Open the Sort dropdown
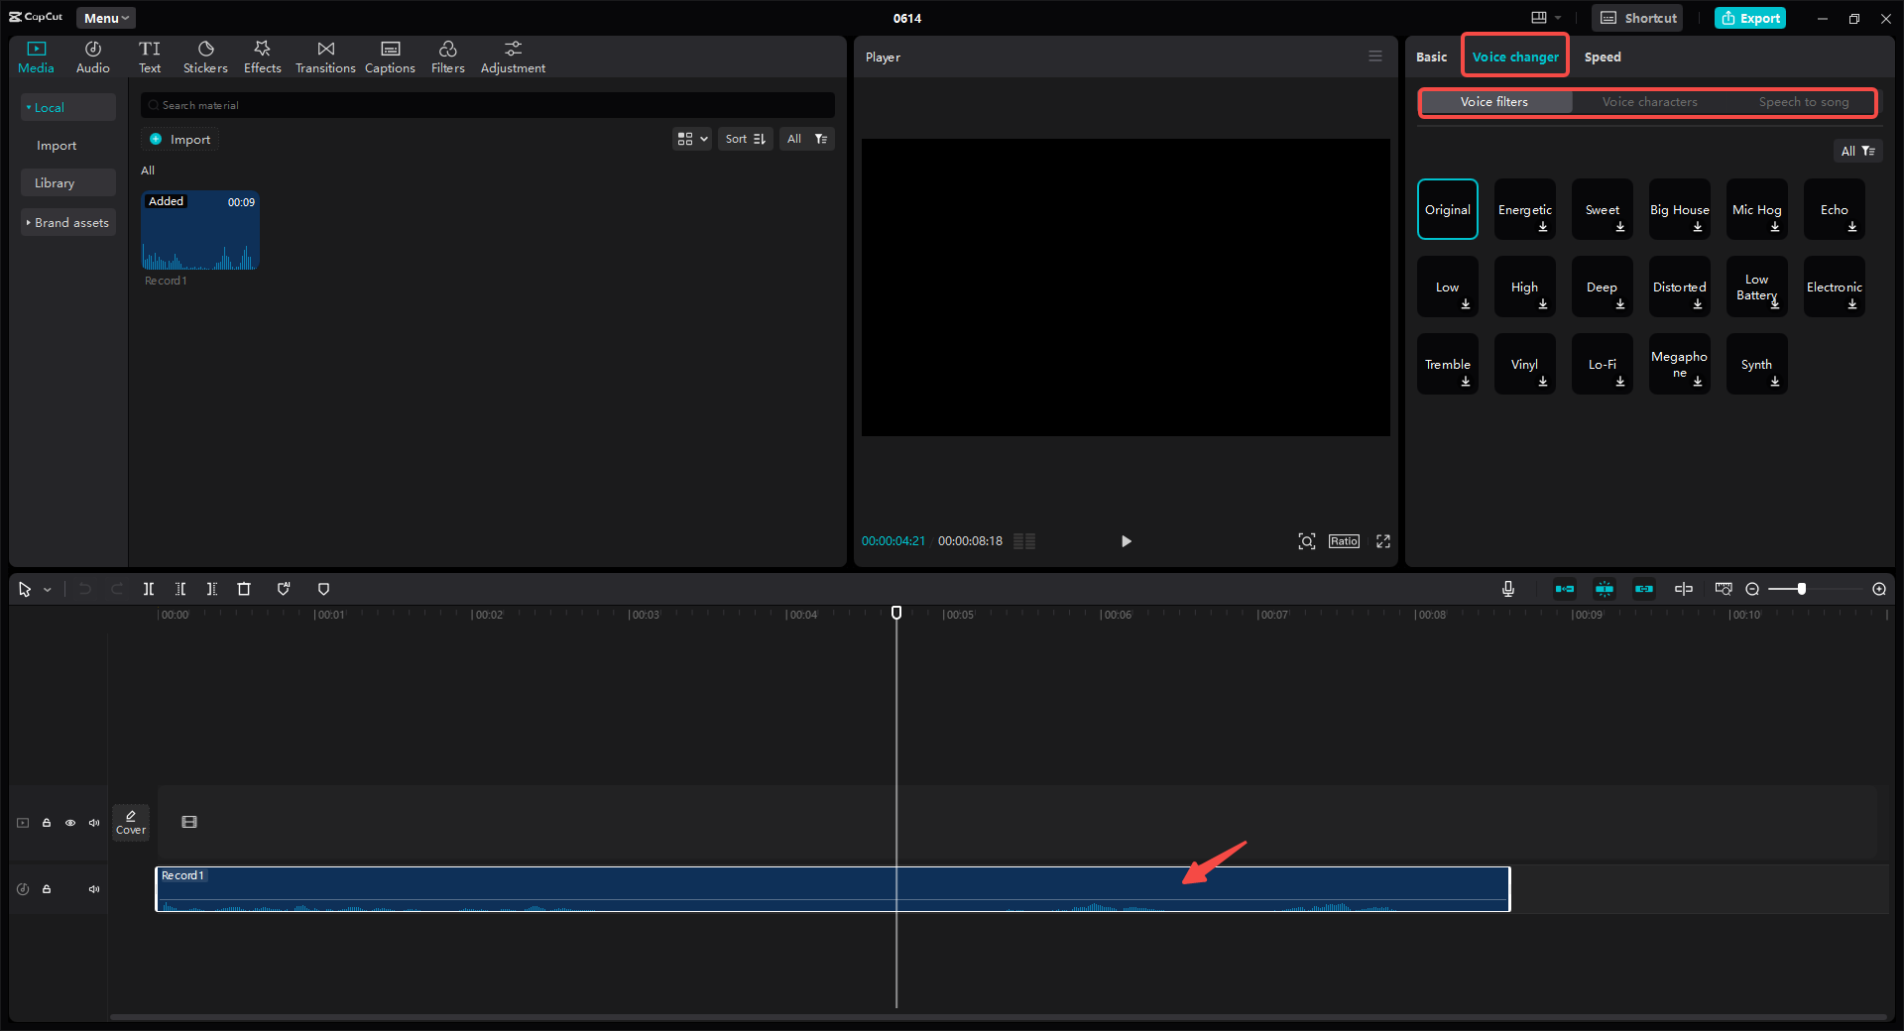1904x1031 pixels. click(x=745, y=139)
